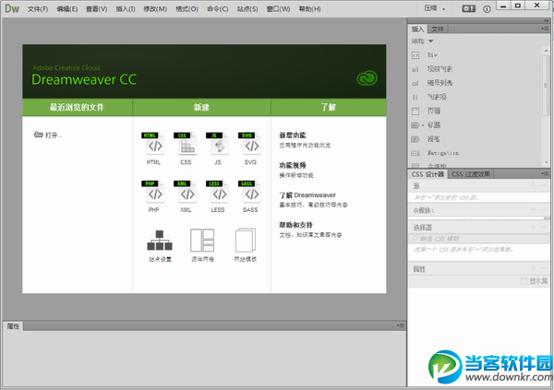This screenshot has width=554, height=390.
Task: Open site setup (站点设置) icon
Action: click(x=160, y=241)
